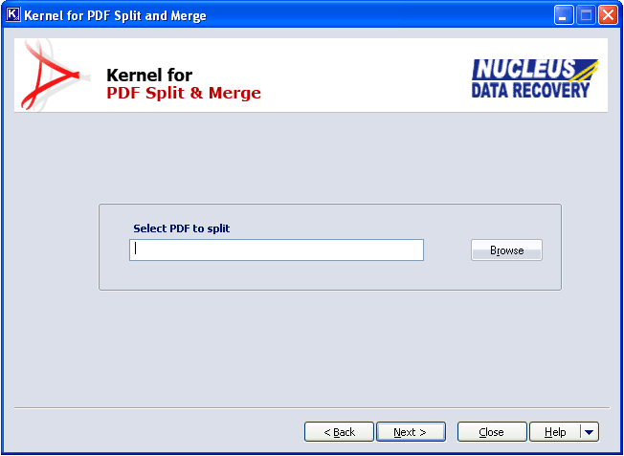Click the Close button at bottom

point(492,432)
